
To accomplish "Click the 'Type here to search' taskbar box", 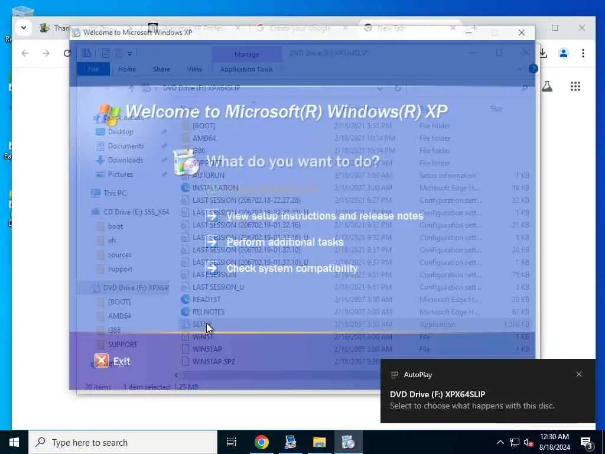I will (123, 442).
